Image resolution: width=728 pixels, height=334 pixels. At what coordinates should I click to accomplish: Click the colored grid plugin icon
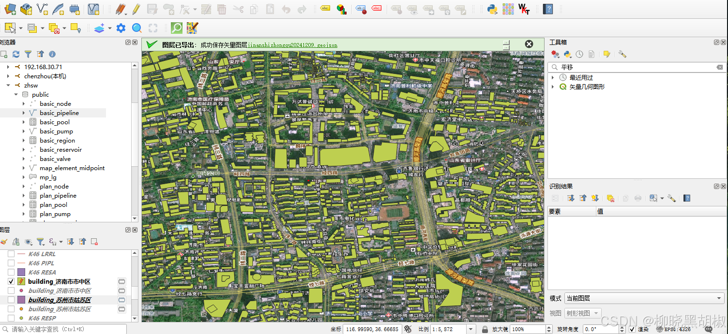(x=508, y=9)
